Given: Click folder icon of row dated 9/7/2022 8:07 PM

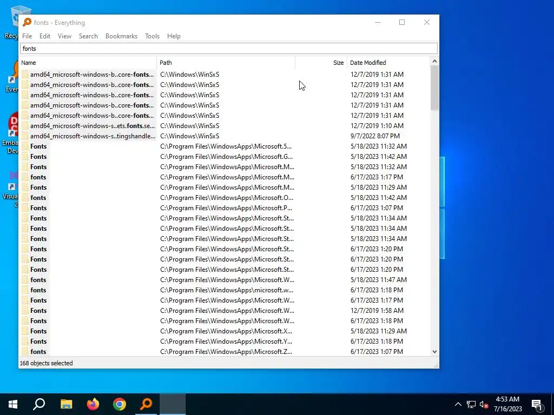Looking at the screenshot, I should click(x=25, y=136).
